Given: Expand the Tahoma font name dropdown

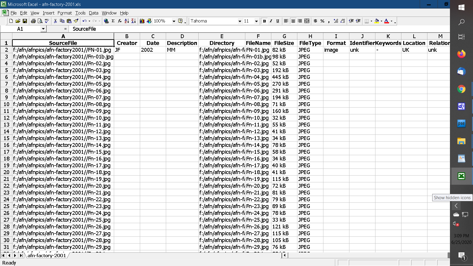Looking at the screenshot, I should coord(240,21).
